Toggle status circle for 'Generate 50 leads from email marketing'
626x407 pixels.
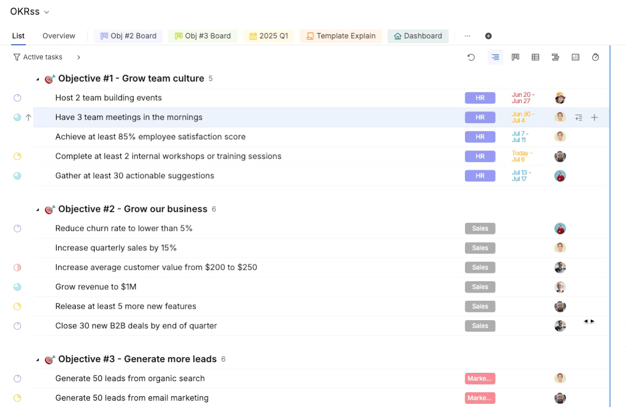pyautogui.click(x=17, y=398)
